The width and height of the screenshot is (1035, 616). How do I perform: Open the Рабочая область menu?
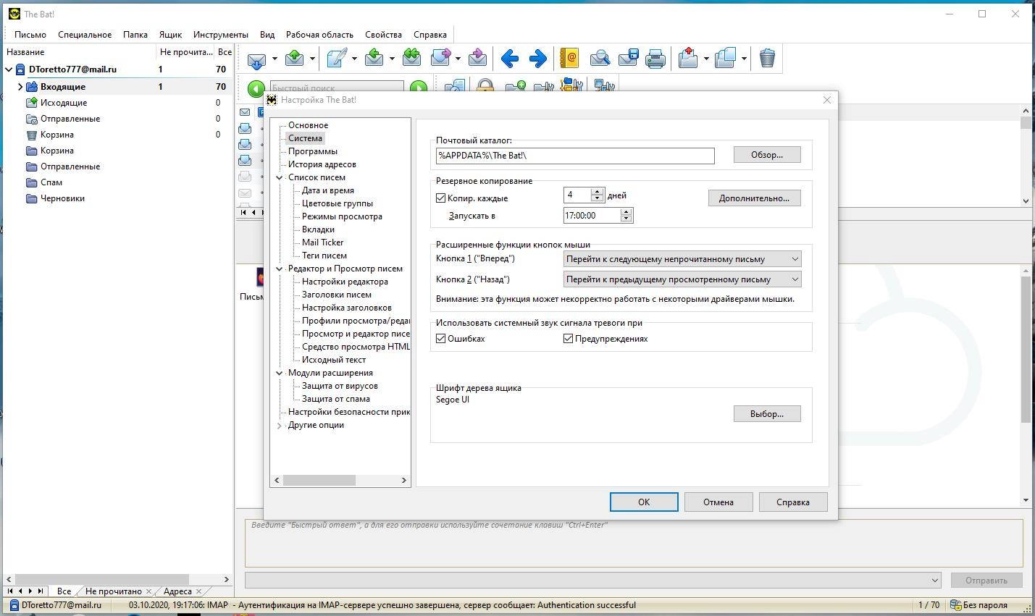[319, 34]
